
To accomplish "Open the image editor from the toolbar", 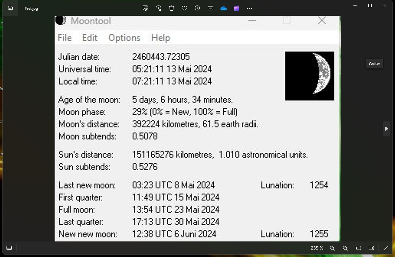I will (146, 8).
